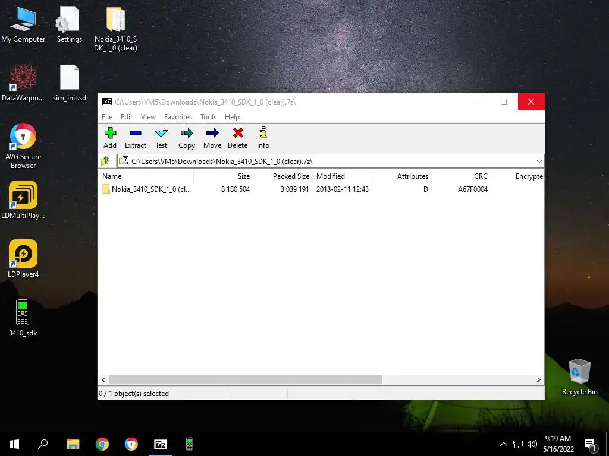Image resolution: width=609 pixels, height=456 pixels.
Task: Minimize the 7-Zip window
Action: (x=477, y=102)
